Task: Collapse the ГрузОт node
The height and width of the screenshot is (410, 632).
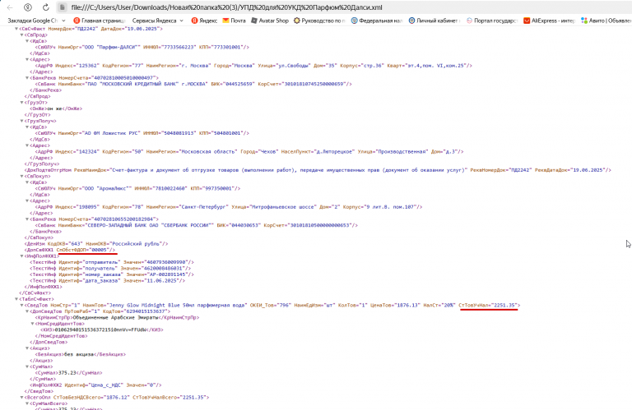Action: [21, 103]
